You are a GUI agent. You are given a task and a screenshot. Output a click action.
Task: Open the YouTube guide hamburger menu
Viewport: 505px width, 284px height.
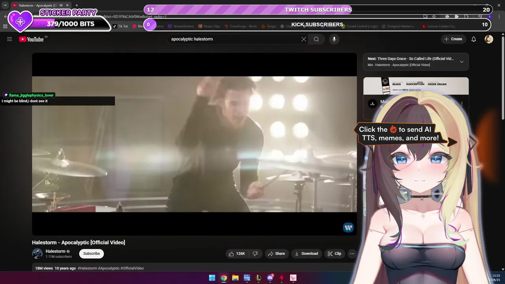point(9,39)
